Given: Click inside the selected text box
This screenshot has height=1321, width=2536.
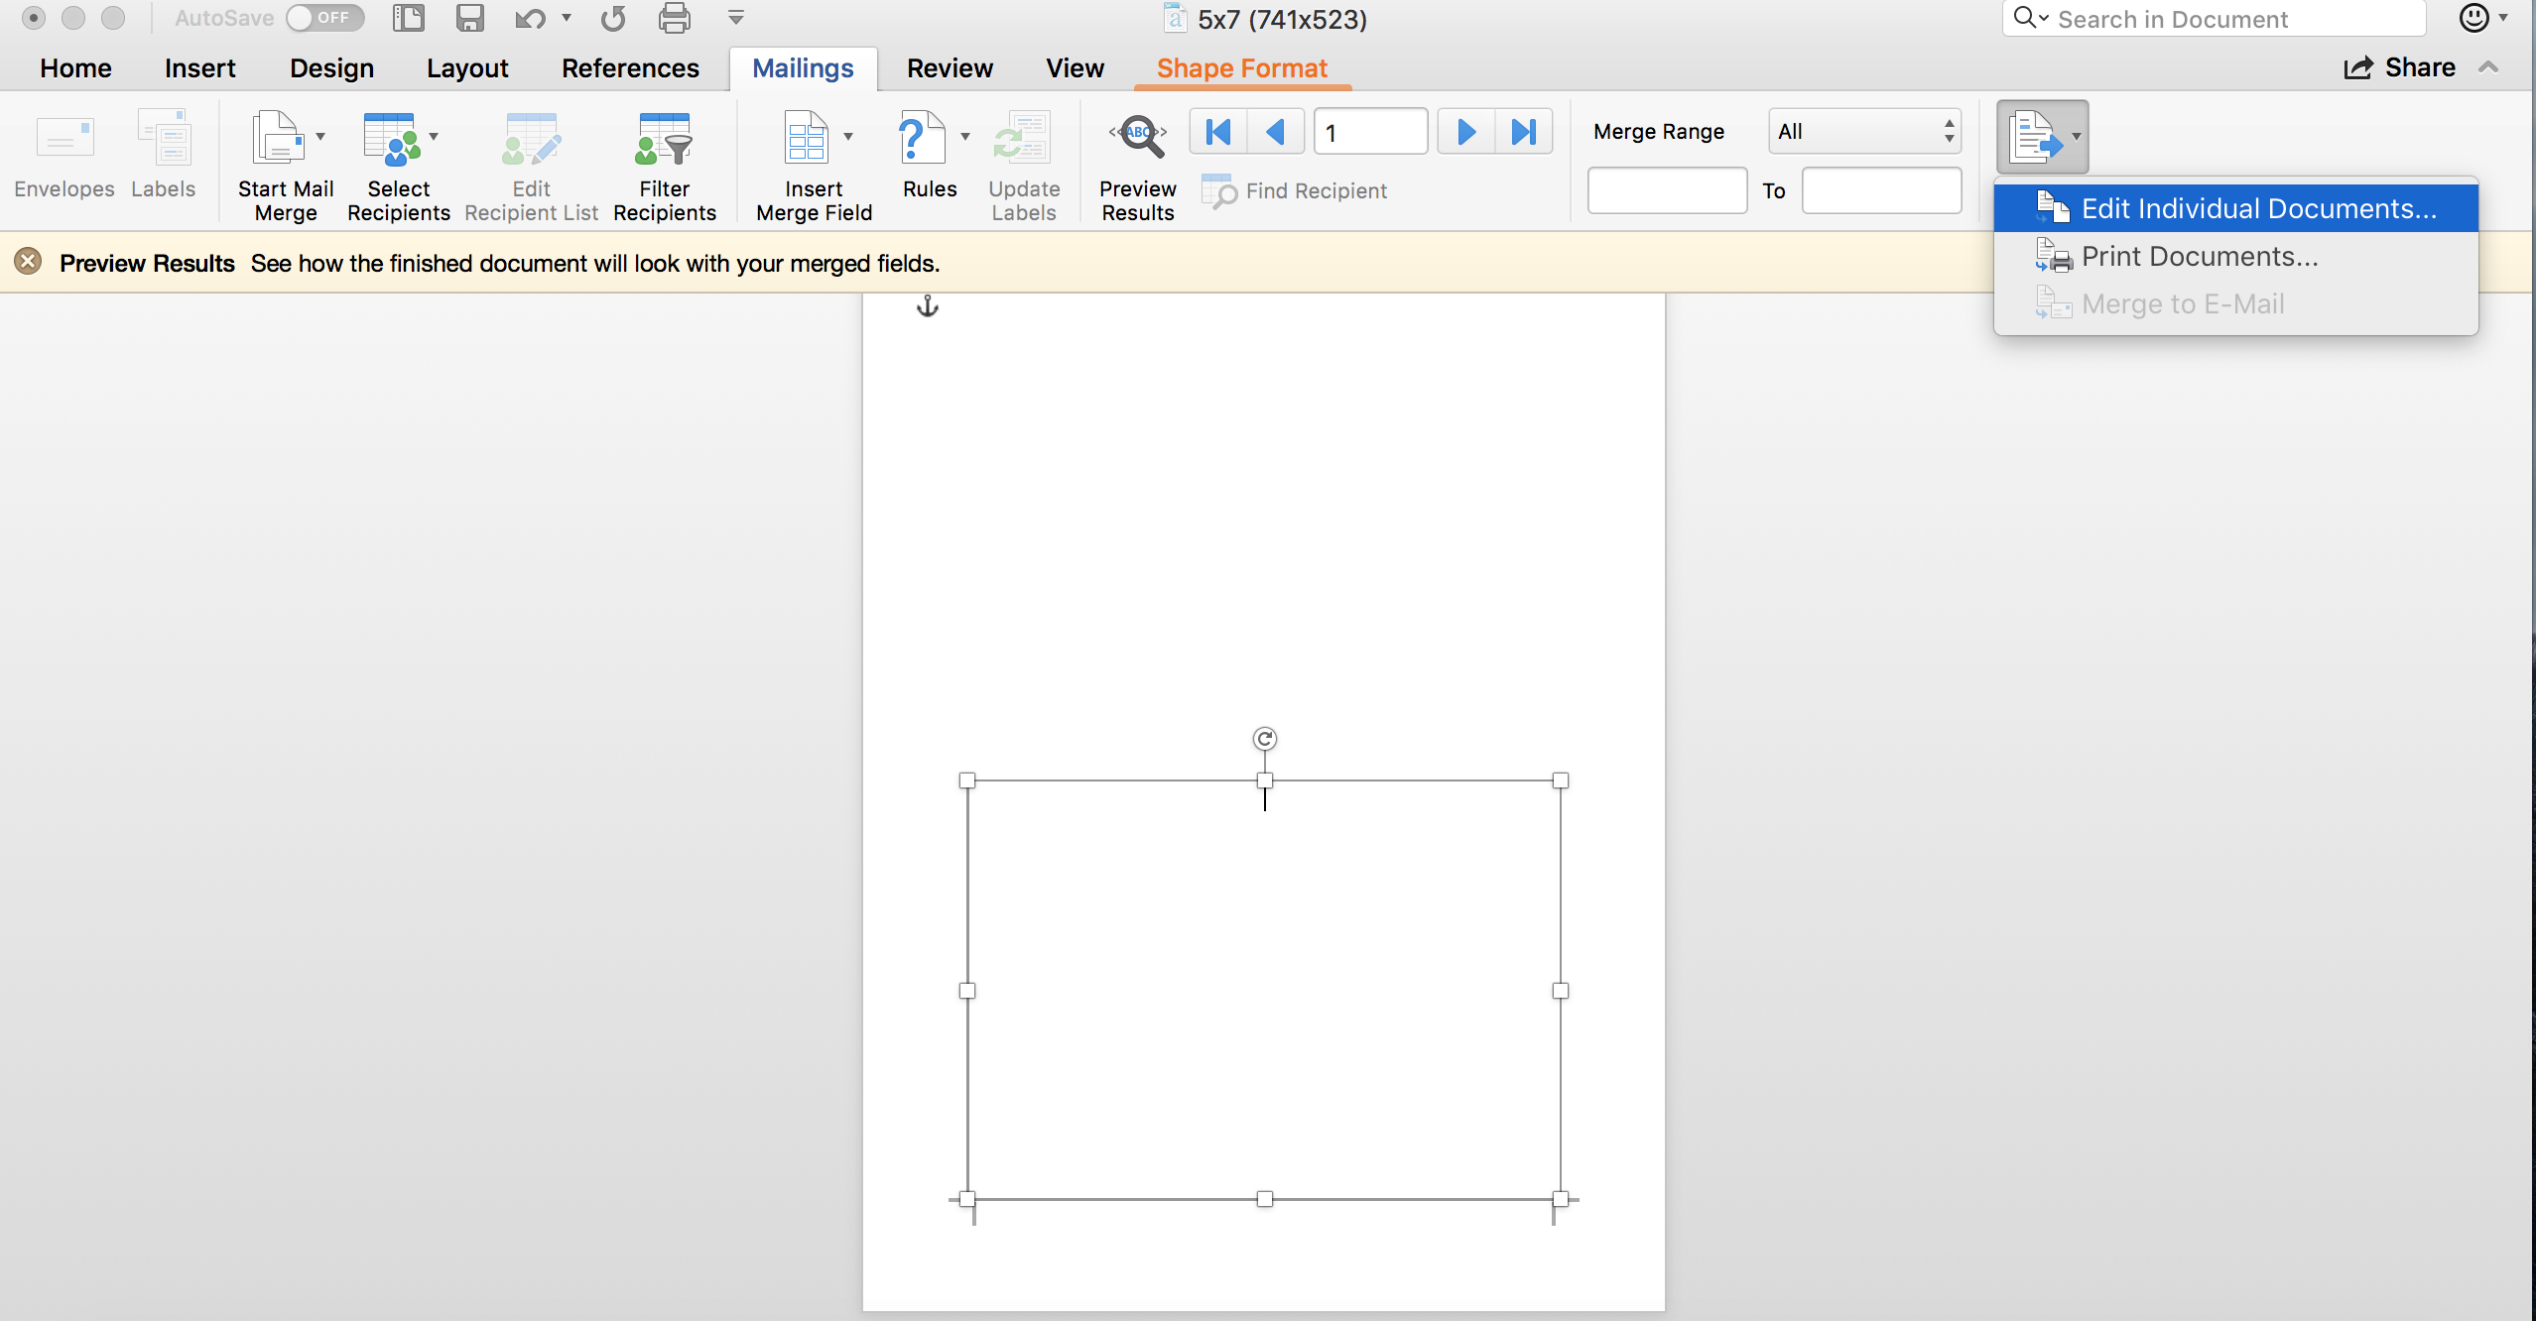Looking at the screenshot, I should coord(1264,990).
